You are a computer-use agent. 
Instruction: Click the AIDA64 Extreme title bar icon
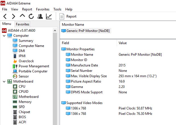[x=3, y=3]
